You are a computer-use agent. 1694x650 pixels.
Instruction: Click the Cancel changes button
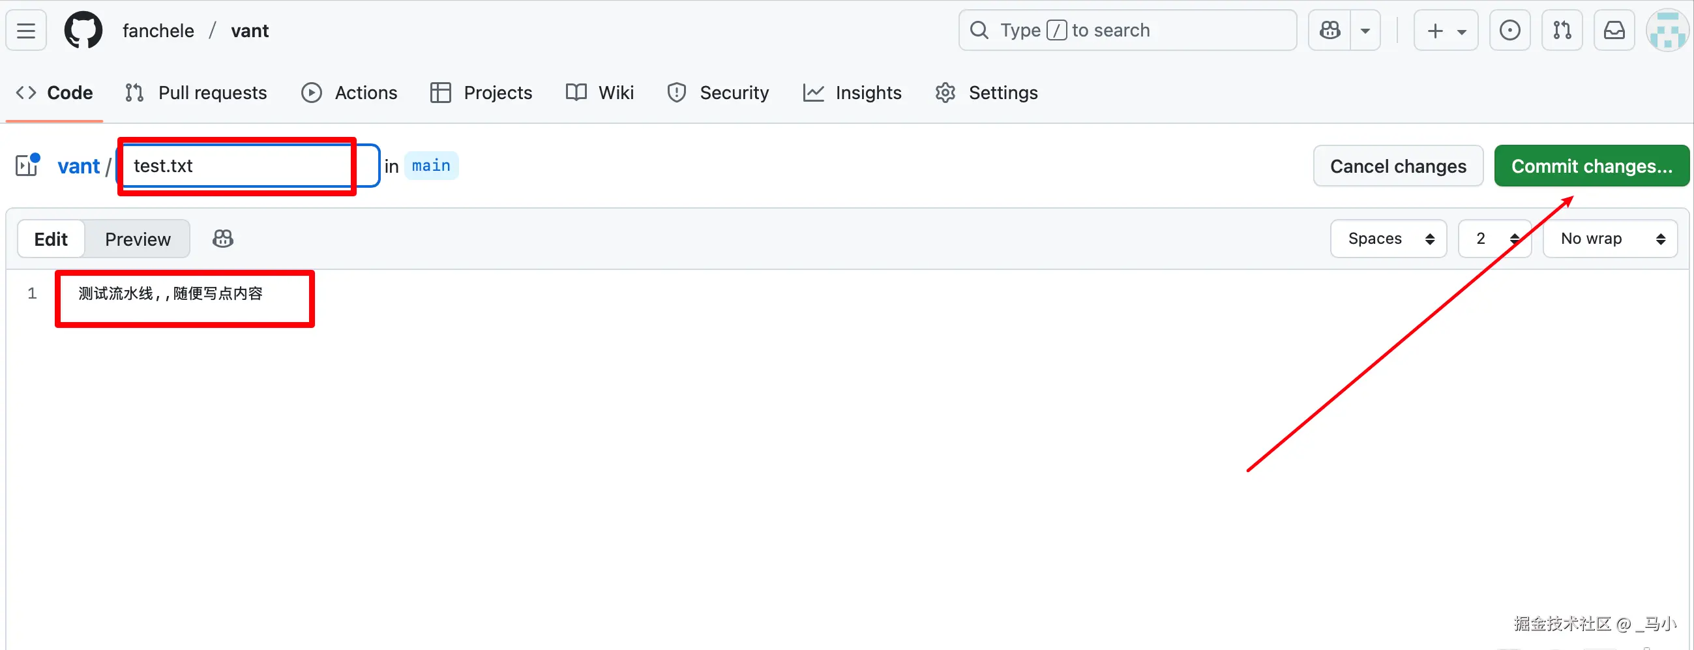[1398, 166]
